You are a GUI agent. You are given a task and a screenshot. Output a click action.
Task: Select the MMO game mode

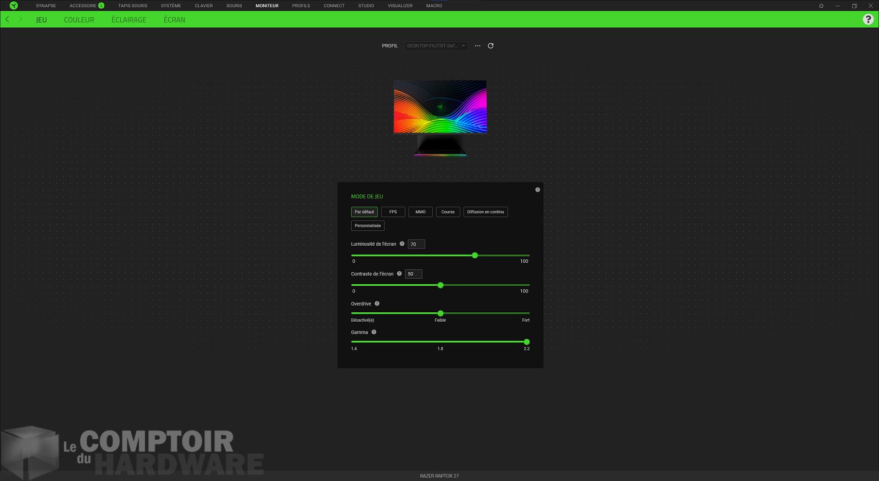click(x=420, y=212)
